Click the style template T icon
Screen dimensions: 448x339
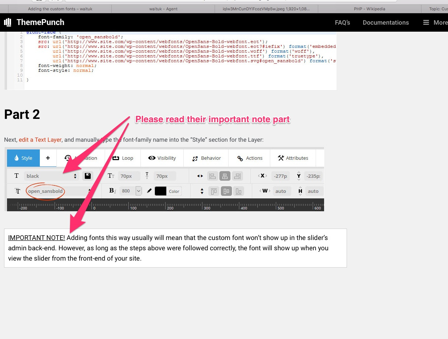(x=16, y=176)
